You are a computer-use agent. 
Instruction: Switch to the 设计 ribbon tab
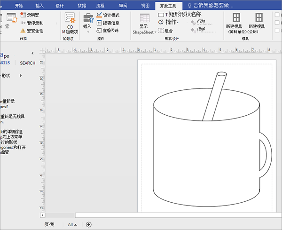pyautogui.click(x=60, y=6)
